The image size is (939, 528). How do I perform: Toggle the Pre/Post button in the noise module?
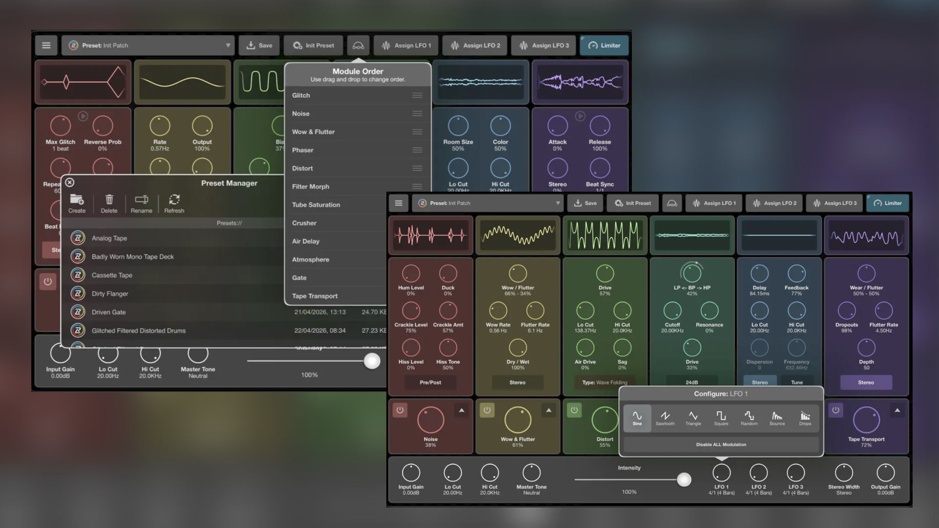(x=430, y=382)
